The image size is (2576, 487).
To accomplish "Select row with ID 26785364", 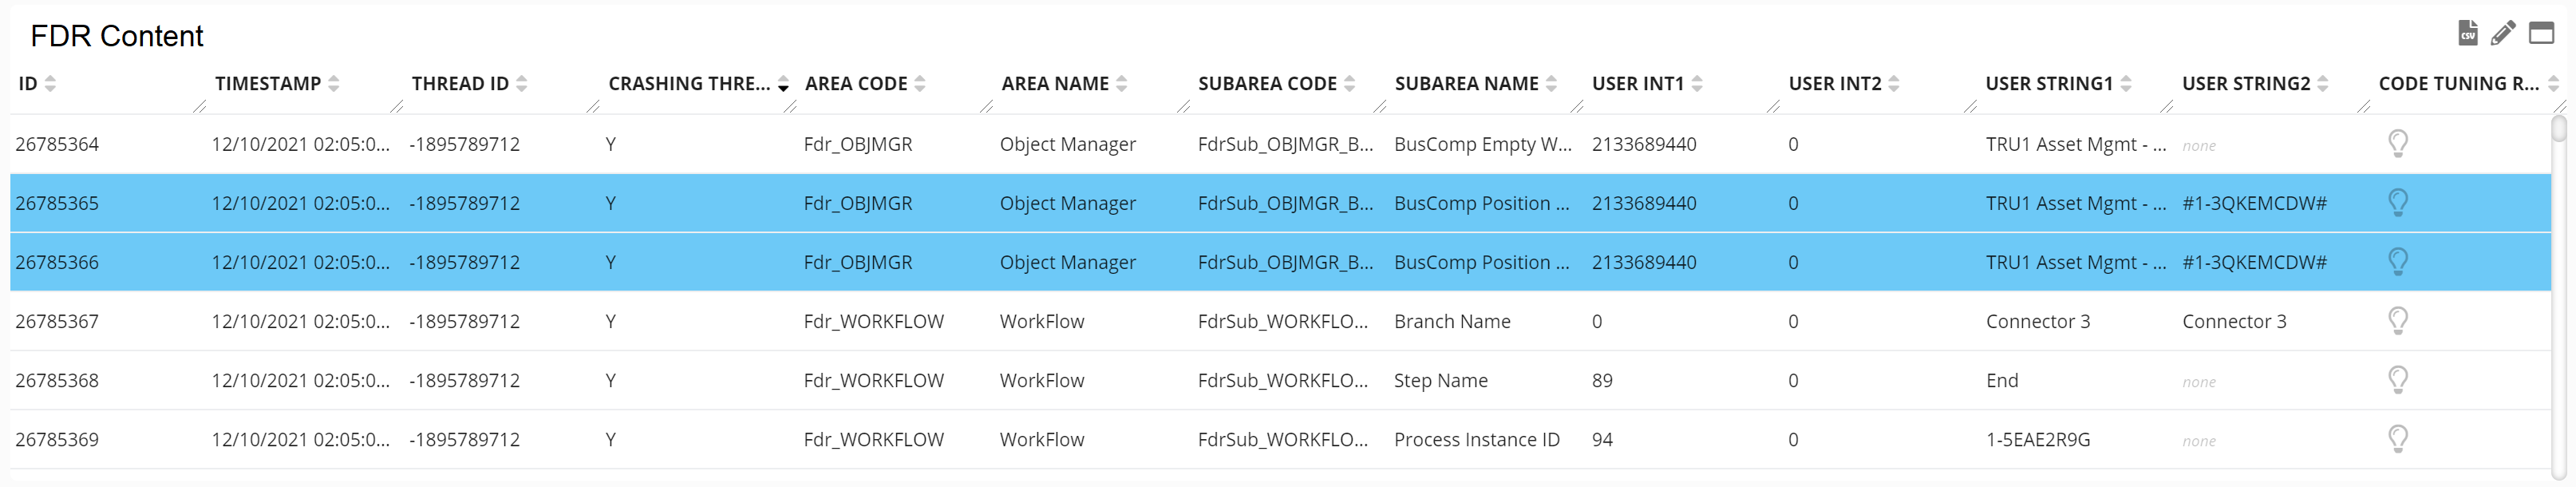I will pos(57,144).
